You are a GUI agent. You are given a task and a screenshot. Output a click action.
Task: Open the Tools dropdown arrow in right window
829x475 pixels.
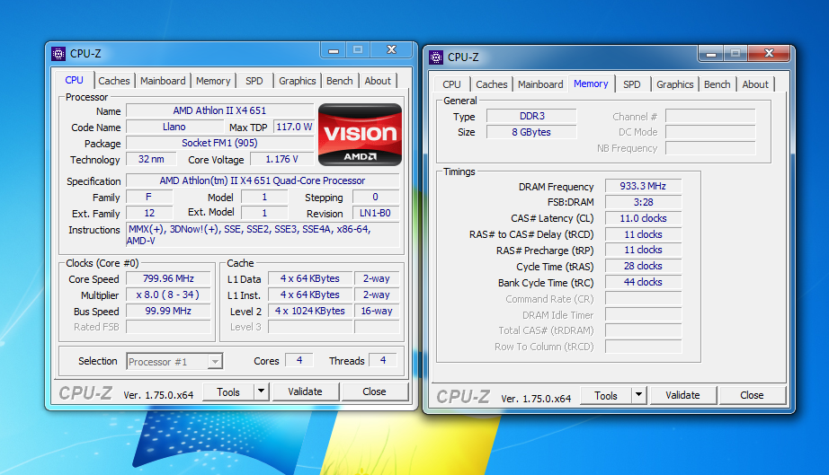tap(638, 395)
